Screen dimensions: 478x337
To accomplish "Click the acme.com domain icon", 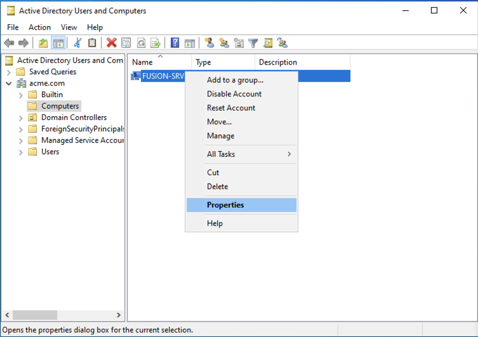I will click(22, 83).
